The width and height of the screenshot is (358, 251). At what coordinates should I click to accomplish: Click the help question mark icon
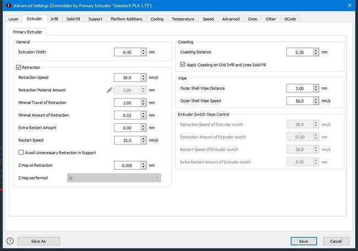coord(10,241)
